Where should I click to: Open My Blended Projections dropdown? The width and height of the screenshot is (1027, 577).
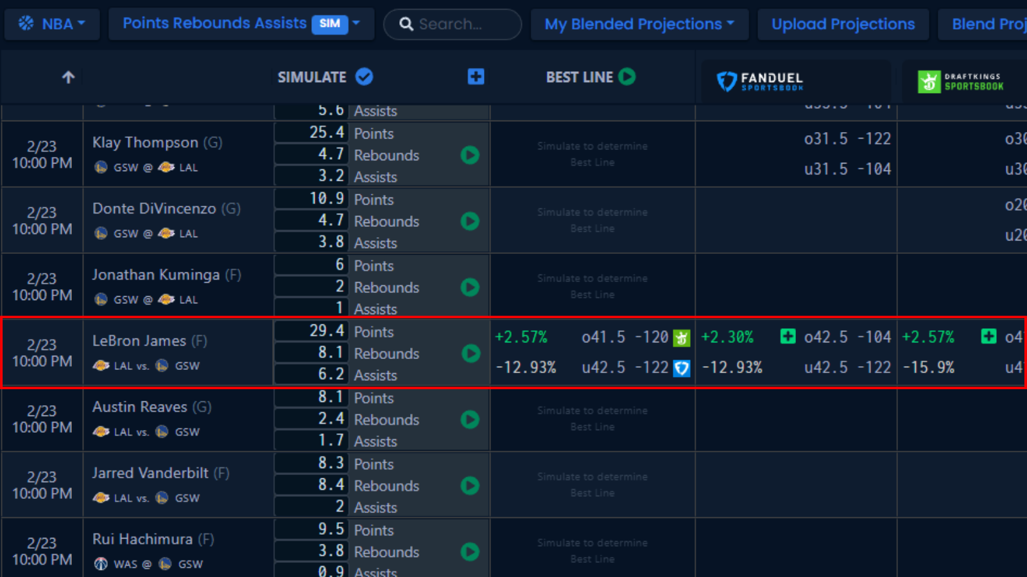639,24
